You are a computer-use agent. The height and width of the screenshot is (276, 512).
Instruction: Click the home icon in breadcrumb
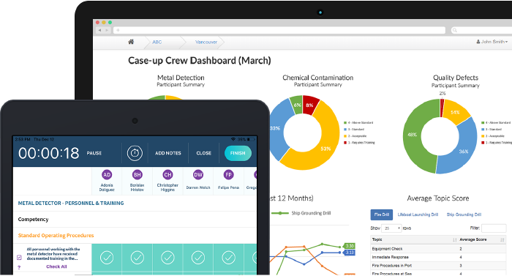[131, 42]
